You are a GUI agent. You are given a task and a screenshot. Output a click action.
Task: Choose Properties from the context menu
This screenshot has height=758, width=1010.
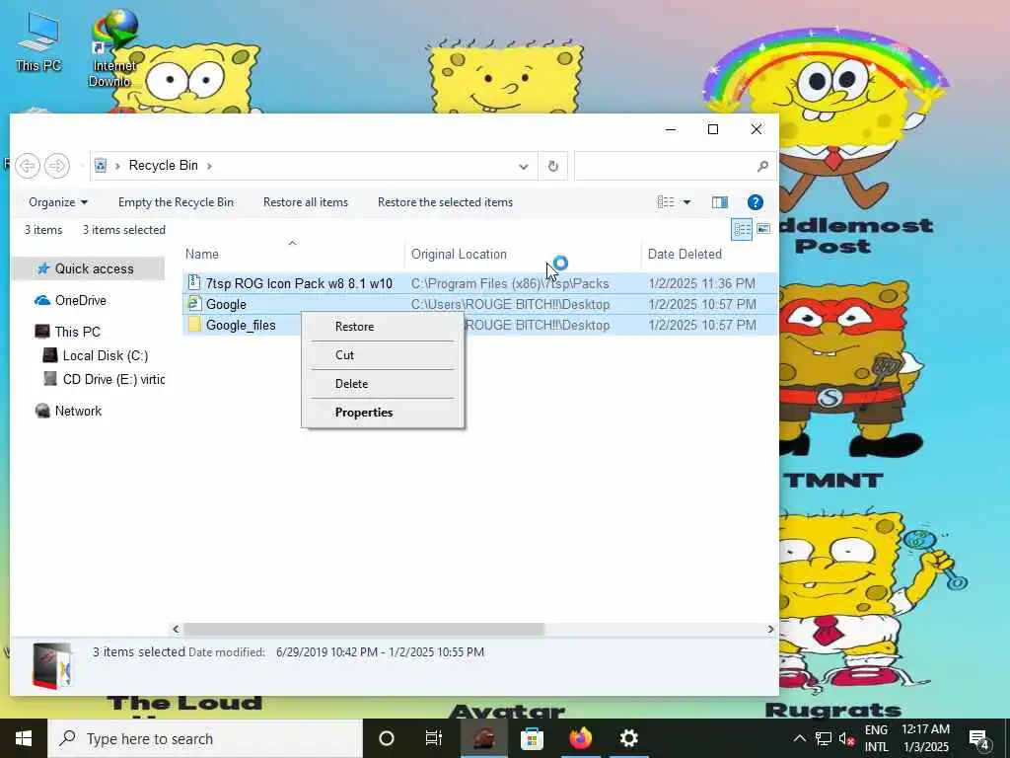click(x=383, y=413)
